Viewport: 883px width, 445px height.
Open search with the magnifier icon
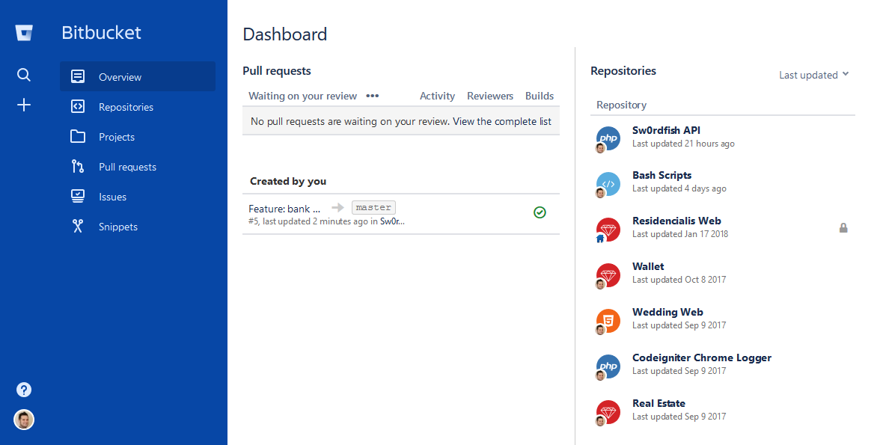click(24, 75)
